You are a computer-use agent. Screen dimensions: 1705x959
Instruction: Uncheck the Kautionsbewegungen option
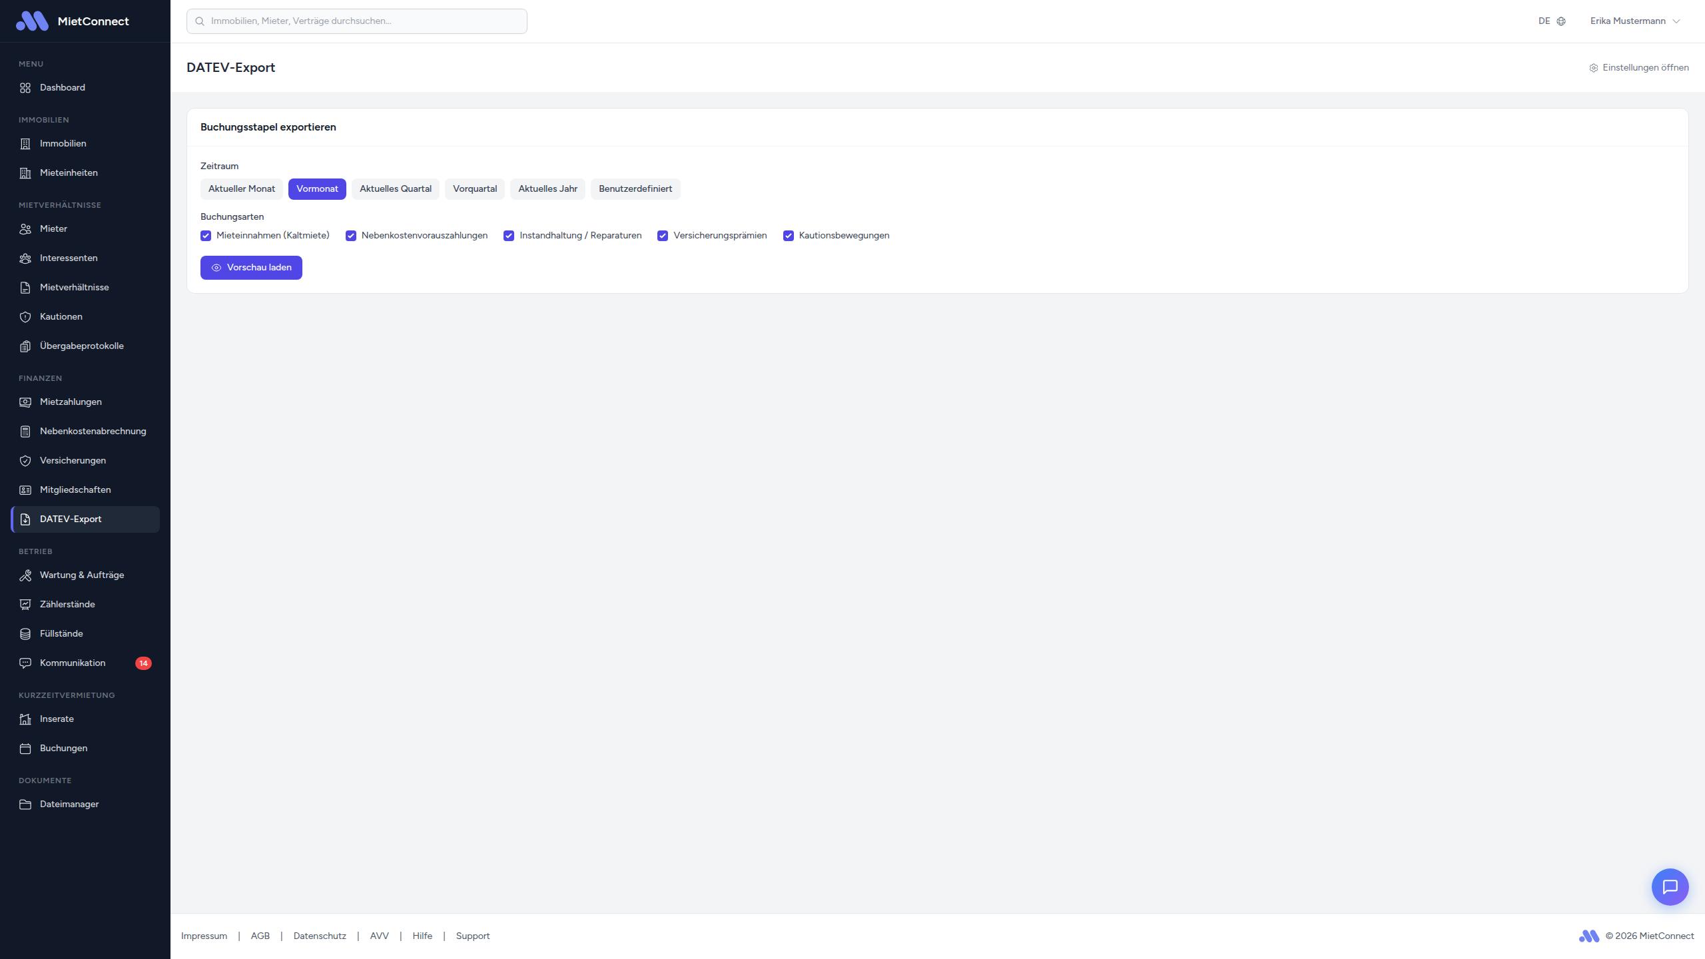pos(789,235)
